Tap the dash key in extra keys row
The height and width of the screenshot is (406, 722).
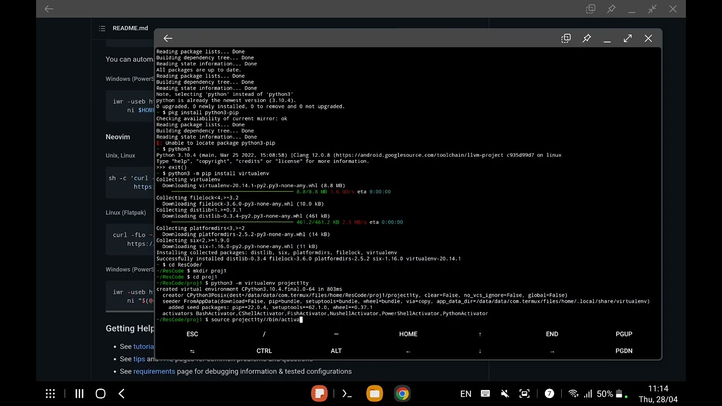click(336, 334)
